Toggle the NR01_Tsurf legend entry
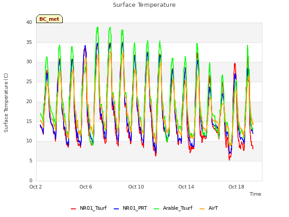Viewport: 289px width, 217px height. (x=89, y=208)
